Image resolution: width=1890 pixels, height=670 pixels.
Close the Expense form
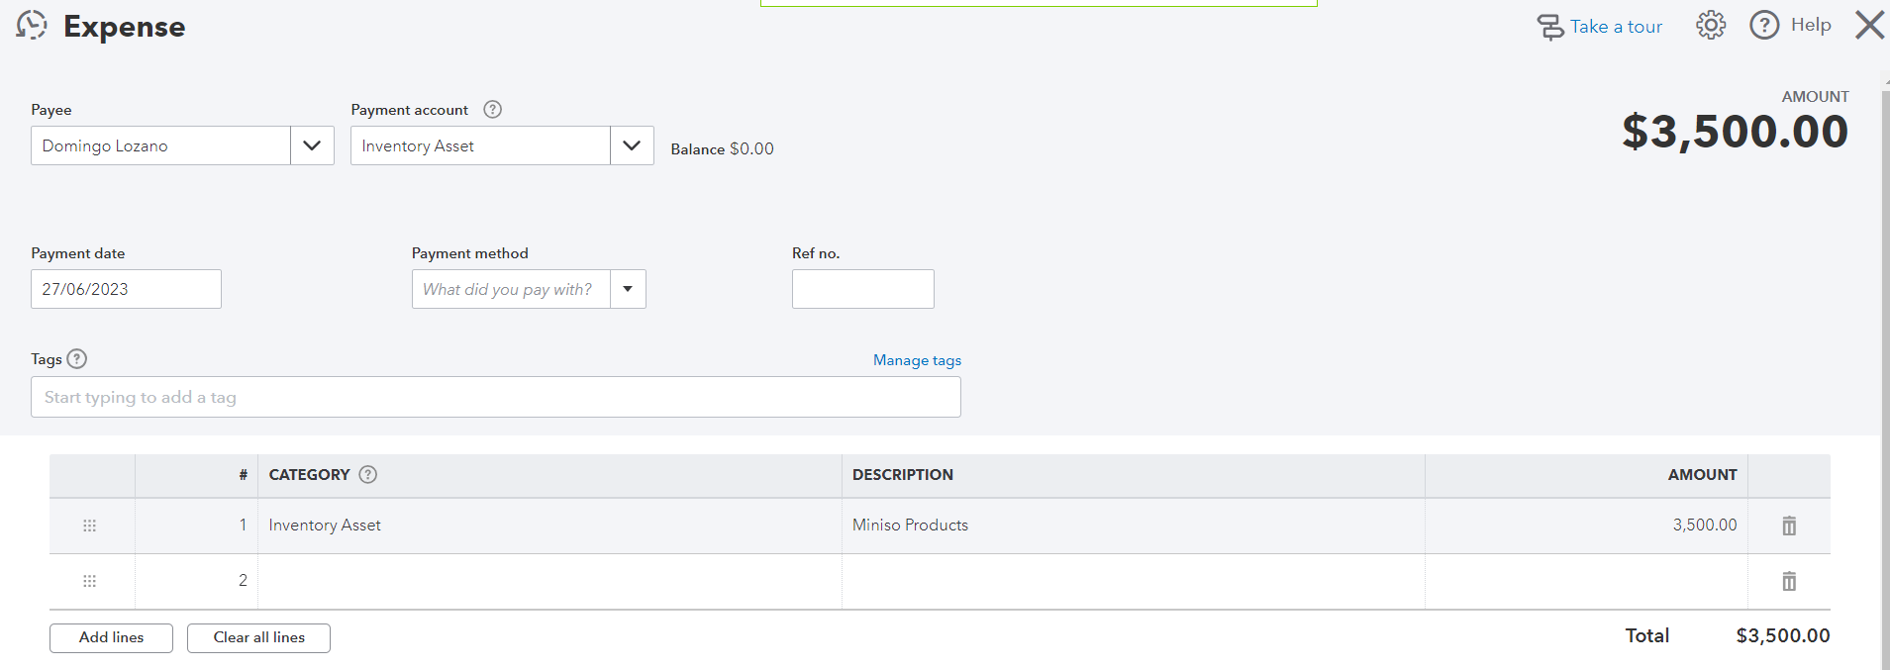1869,25
